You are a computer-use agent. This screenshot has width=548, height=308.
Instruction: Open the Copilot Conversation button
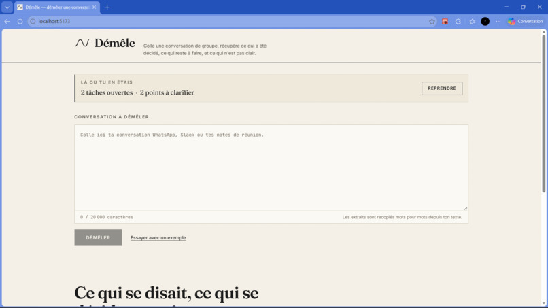pyautogui.click(x=526, y=21)
